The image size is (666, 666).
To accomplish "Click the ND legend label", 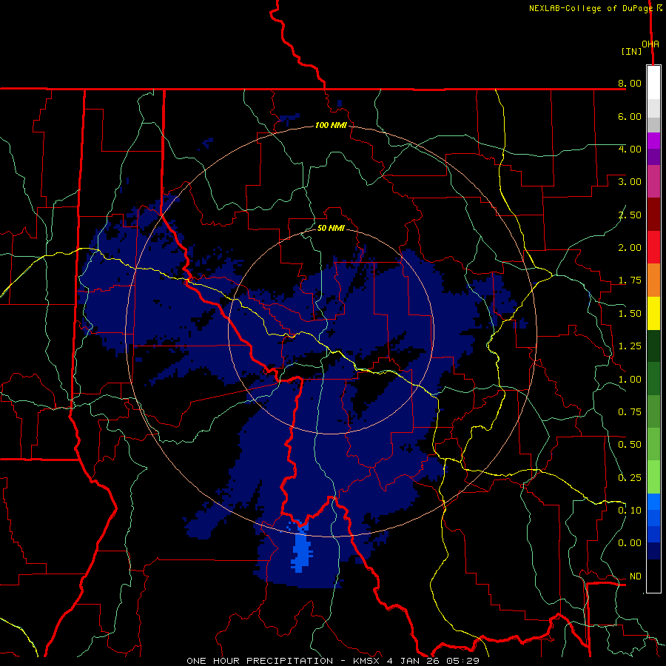I will coord(636,576).
